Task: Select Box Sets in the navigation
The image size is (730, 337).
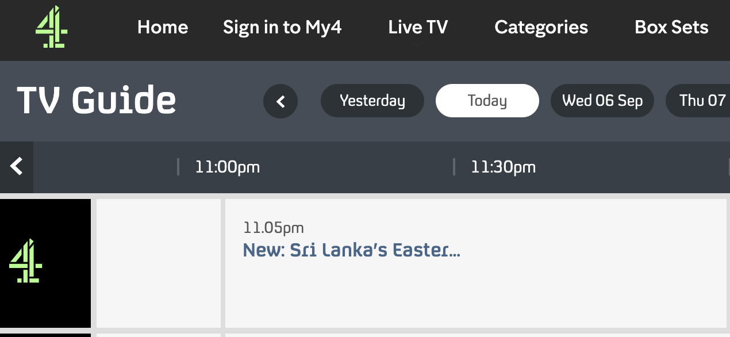Action: tap(671, 27)
